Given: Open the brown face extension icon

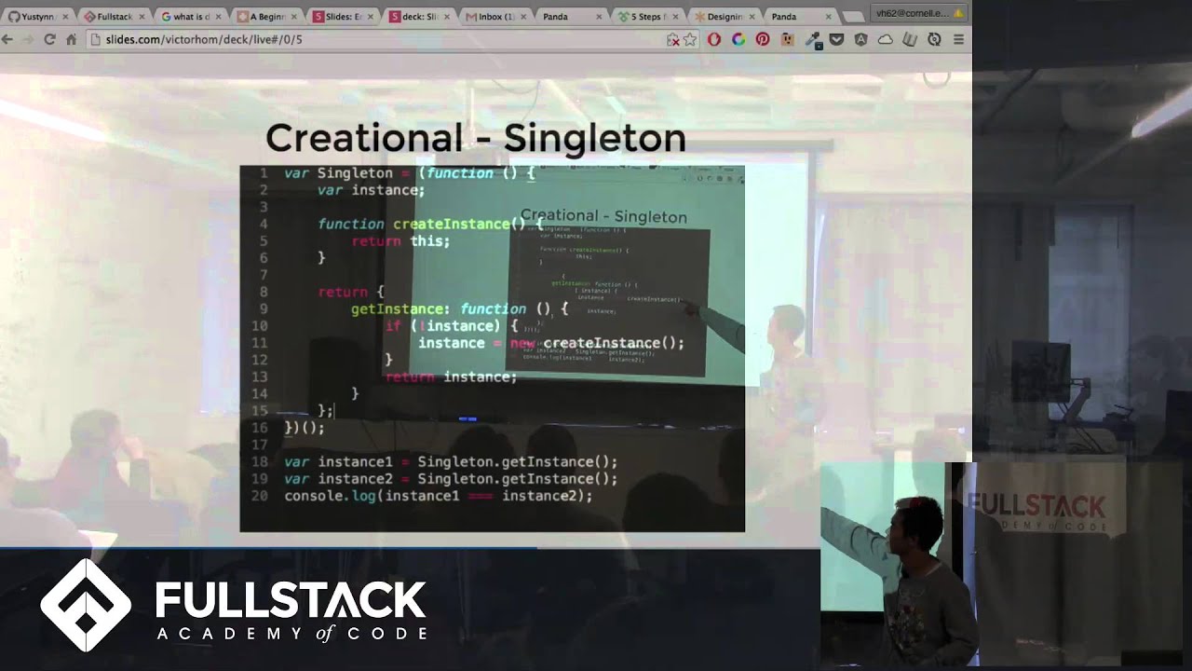Looking at the screenshot, I should click(787, 39).
